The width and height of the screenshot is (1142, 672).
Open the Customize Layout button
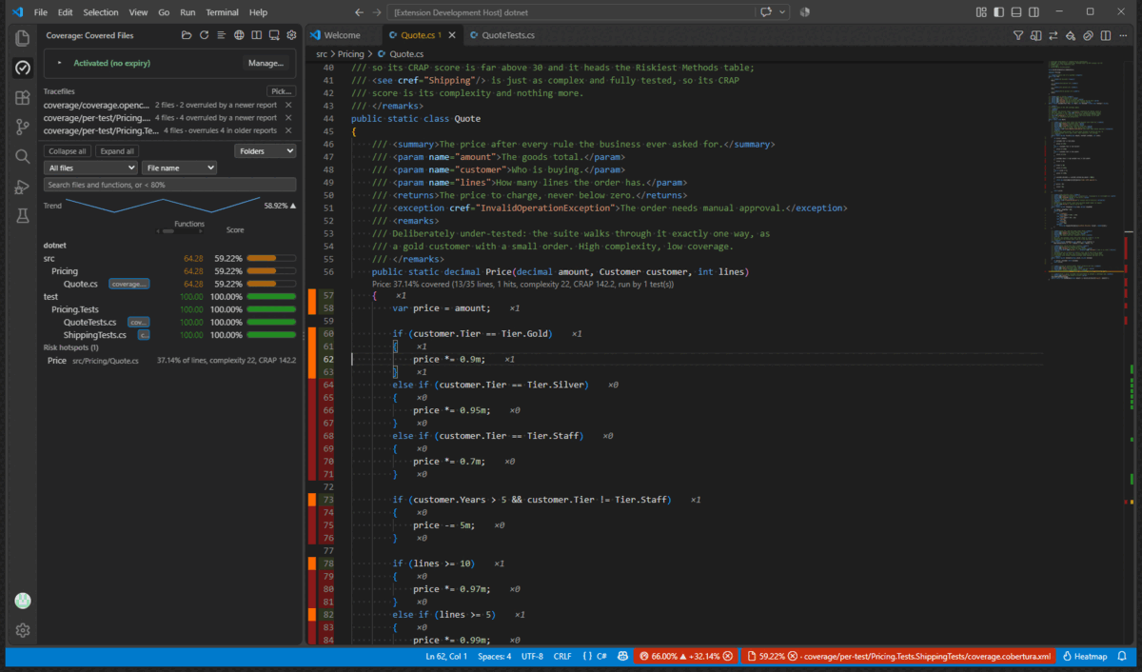coord(981,12)
